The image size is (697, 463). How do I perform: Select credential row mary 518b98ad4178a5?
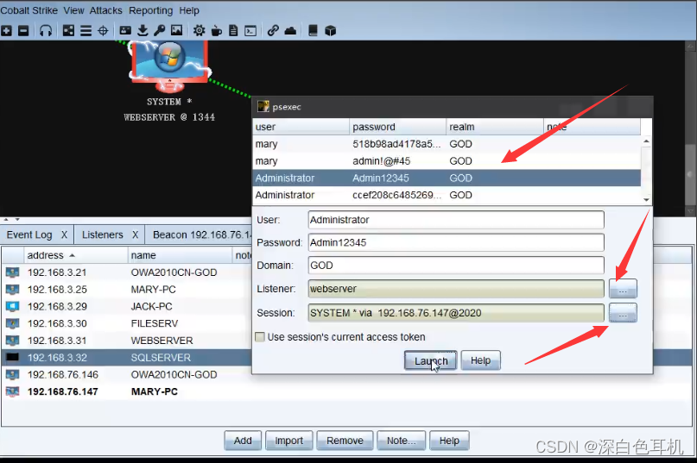[447, 144]
